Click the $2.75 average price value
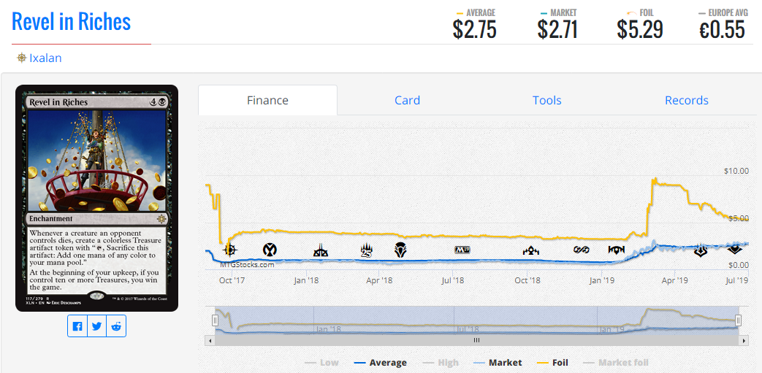 point(474,30)
